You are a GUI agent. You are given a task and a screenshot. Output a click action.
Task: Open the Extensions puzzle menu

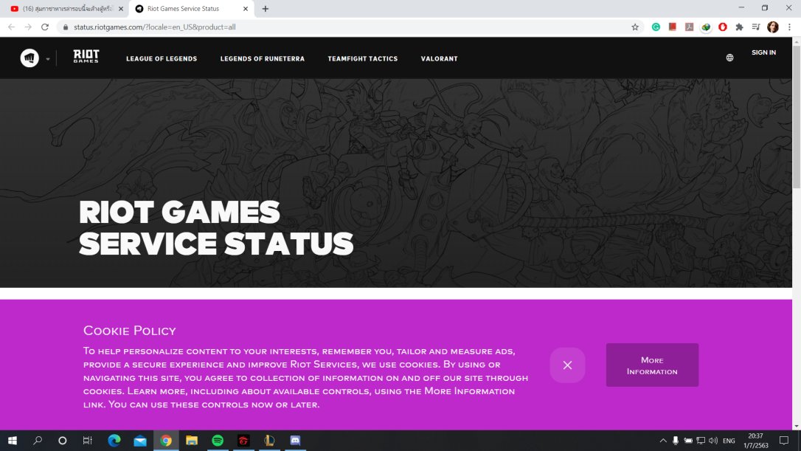pos(739,27)
